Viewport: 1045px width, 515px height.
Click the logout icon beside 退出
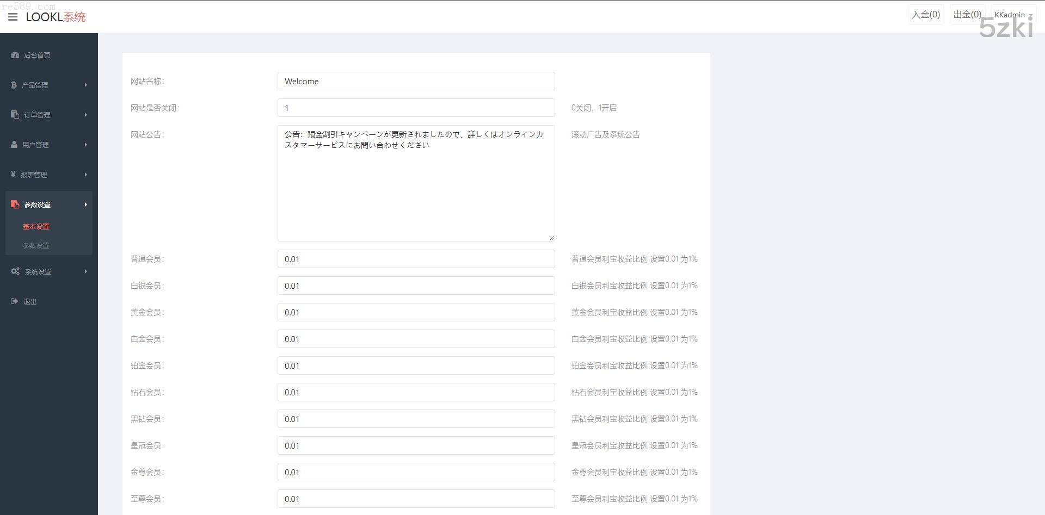[15, 301]
